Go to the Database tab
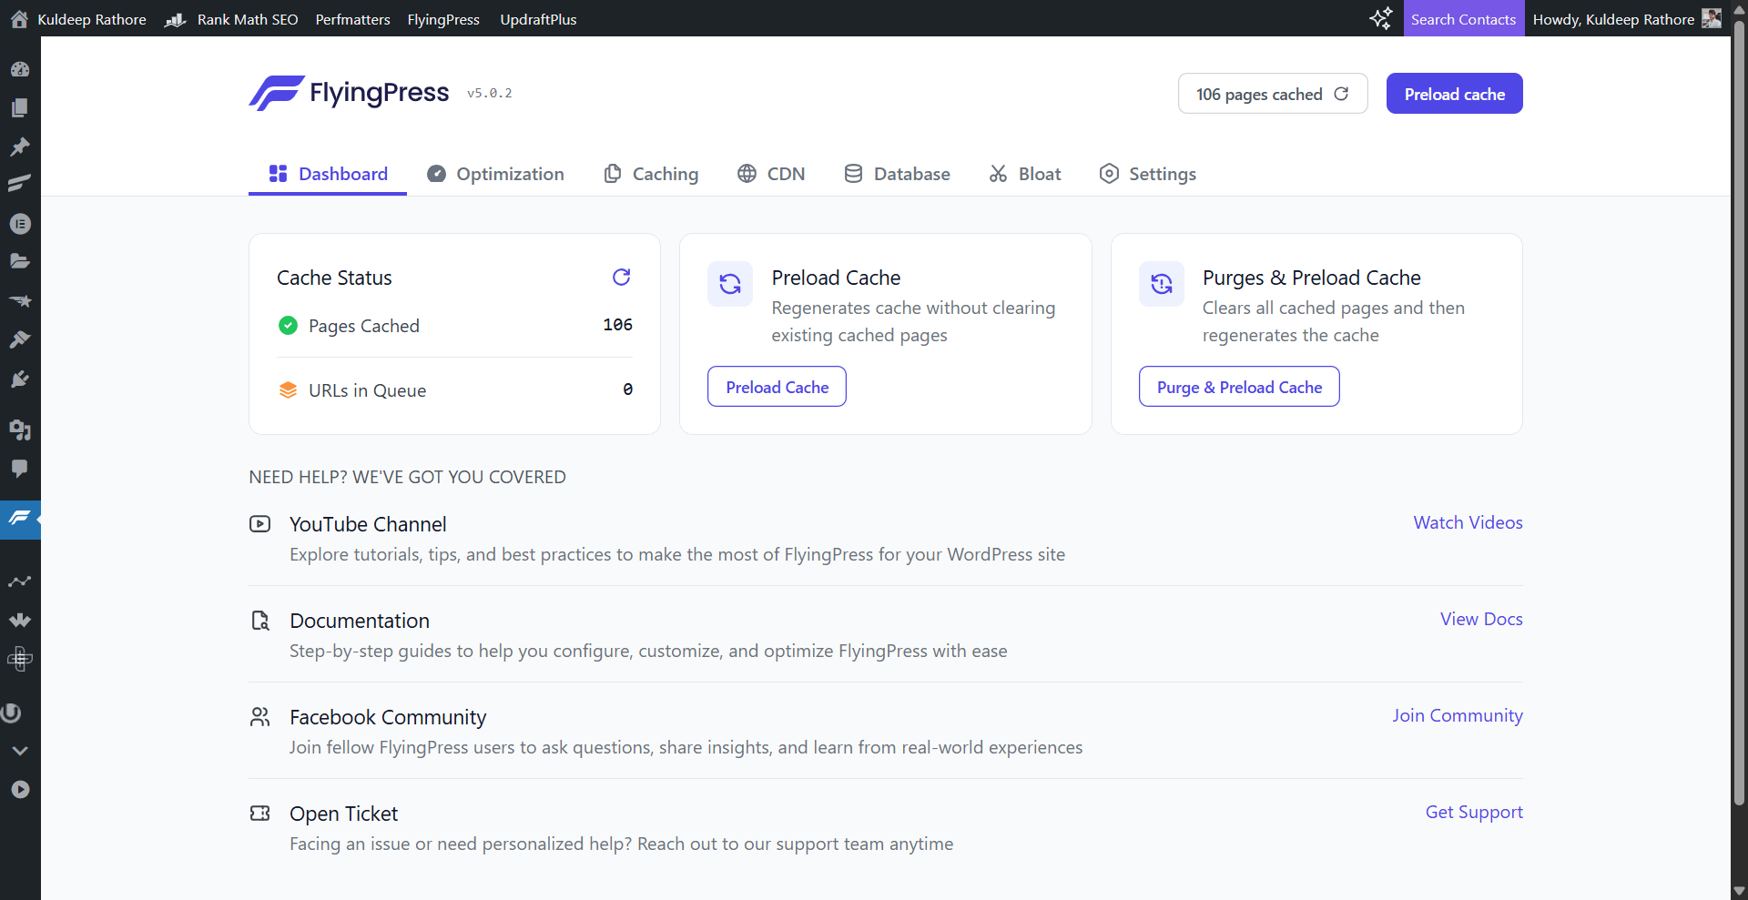This screenshot has width=1748, height=900. coord(897,174)
